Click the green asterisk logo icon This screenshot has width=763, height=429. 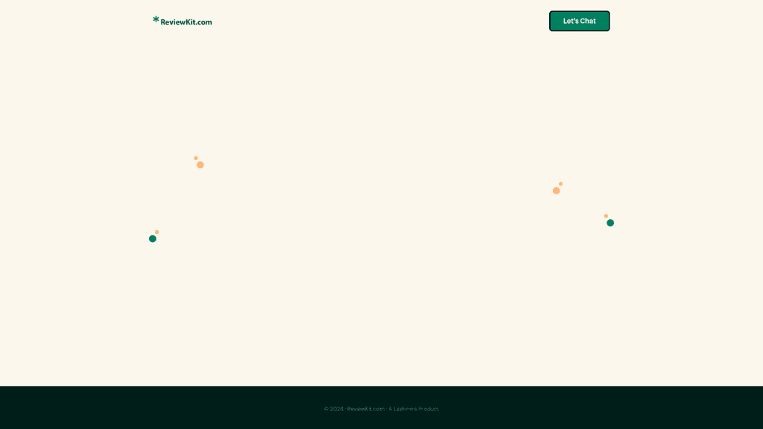(x=156, y=20)
